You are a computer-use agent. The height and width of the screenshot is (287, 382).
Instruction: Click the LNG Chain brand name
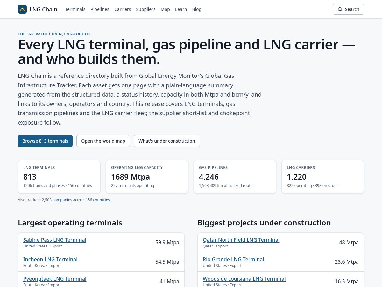point(43,9)
